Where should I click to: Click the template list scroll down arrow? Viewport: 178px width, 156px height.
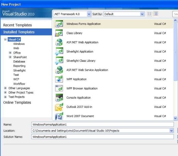[x=175, y=118]
